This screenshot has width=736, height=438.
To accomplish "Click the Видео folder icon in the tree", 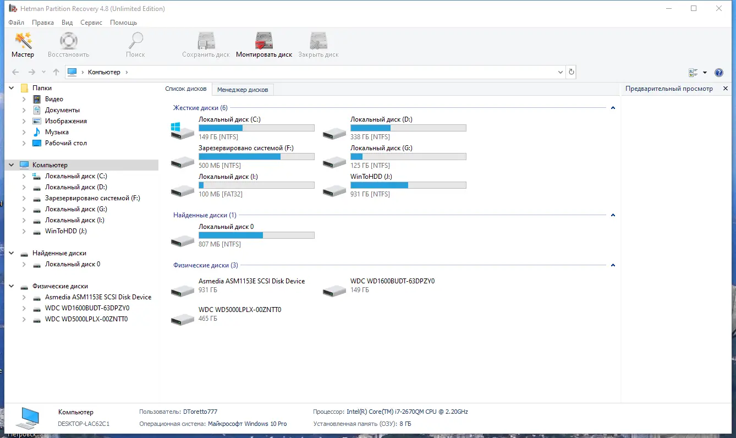I will 37,99.
